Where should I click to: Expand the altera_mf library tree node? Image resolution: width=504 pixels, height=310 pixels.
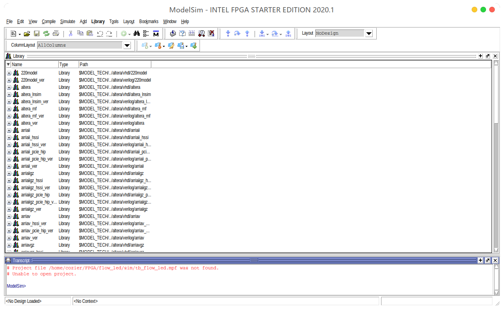point(9,109)
